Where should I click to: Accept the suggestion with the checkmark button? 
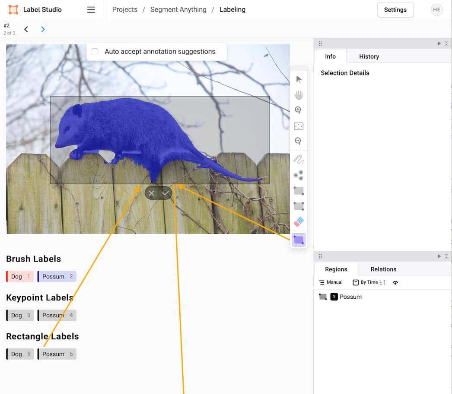(165, 194)
